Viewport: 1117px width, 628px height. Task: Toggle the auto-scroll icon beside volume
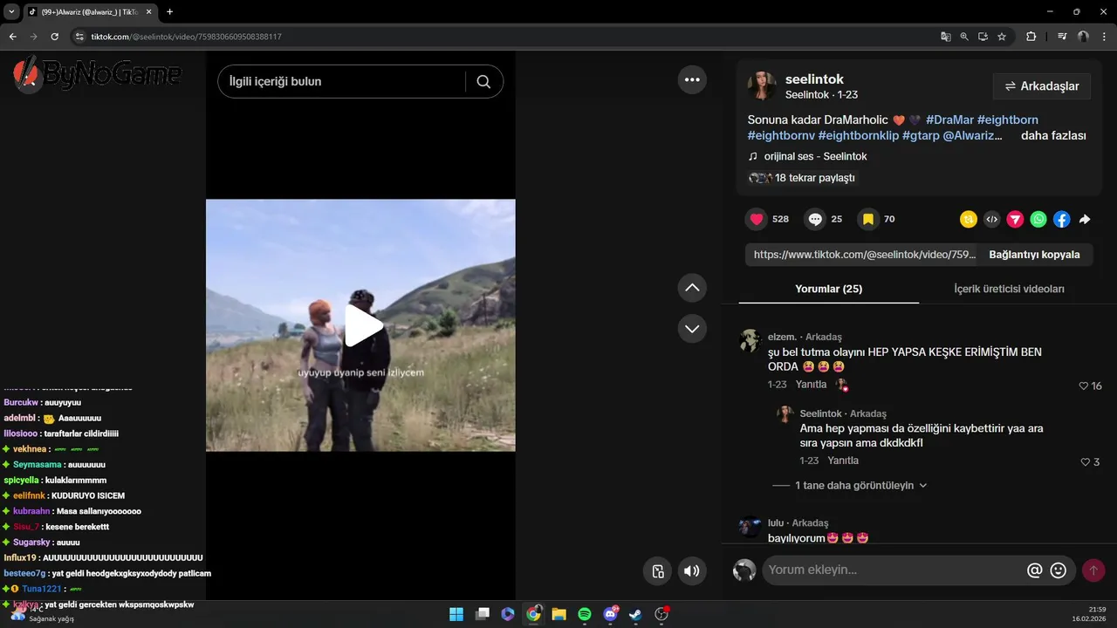658,571
